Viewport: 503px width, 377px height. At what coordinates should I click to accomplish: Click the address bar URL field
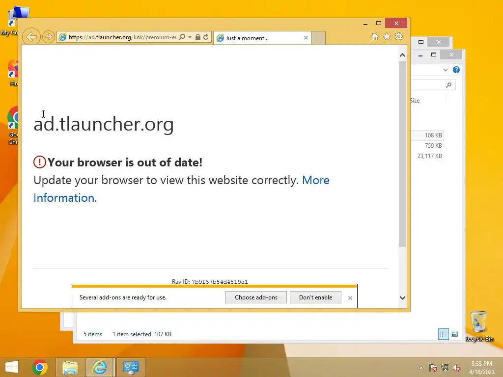(x=122, y=37)
